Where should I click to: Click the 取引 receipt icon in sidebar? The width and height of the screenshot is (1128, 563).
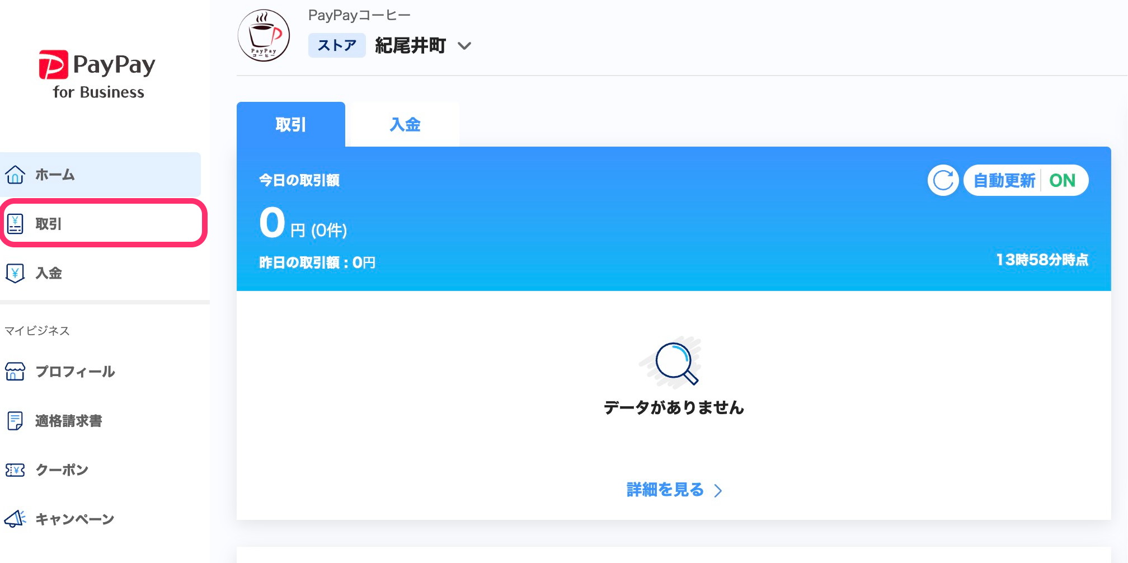click(15, 224)
